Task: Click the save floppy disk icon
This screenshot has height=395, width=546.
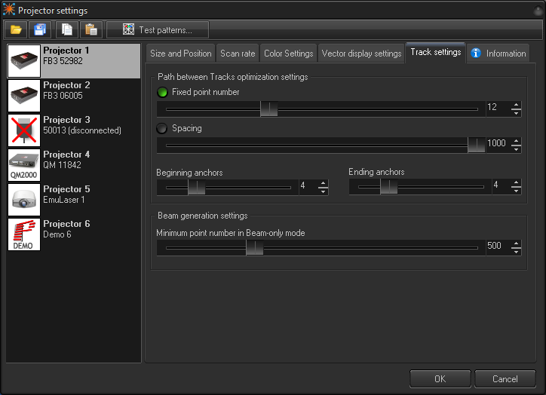Action: (40, 30)
